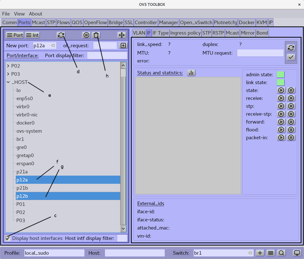Click the refresh ports list icon
The image size is (304, 259).
click(61, 35)
